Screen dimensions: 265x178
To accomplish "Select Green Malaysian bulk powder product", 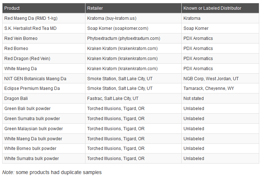I will coord(34,129).
